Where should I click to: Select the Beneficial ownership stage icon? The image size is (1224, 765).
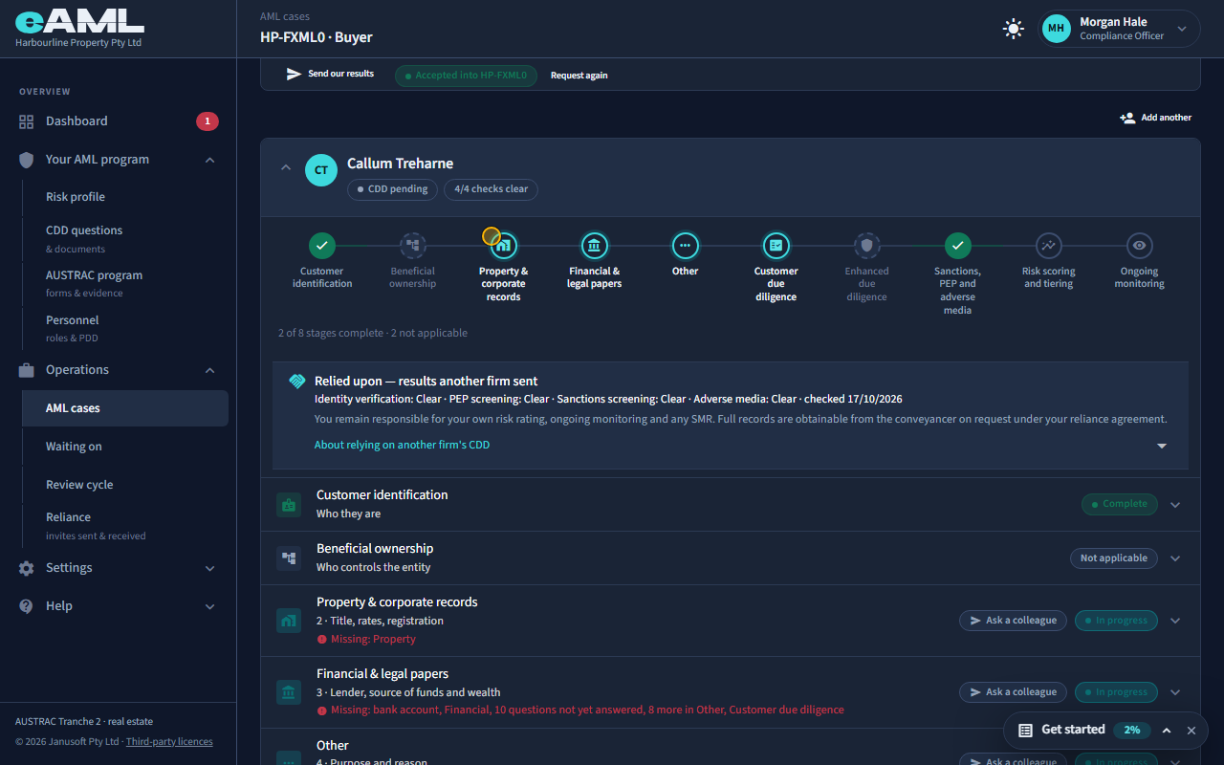413,246
